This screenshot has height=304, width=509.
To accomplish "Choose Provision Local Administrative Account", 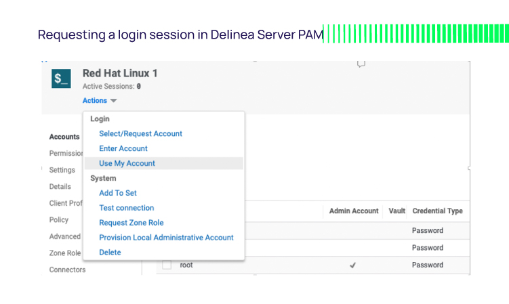I will (x=166, y=238).
